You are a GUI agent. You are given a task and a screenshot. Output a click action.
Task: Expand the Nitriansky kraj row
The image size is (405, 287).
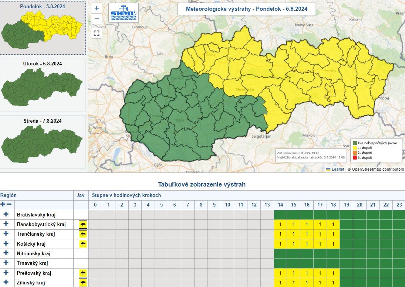(x=6, y=253)
